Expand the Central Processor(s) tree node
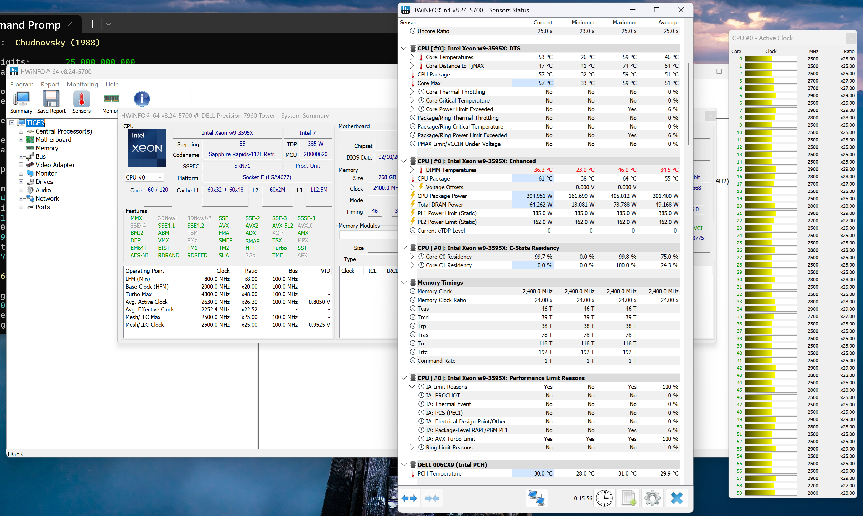Screen dimensions: 863x516 pos(21,131)
